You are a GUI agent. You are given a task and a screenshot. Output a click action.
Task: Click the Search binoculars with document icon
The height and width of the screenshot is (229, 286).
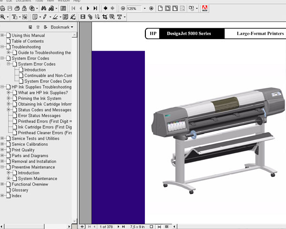[x=51, y=9]
